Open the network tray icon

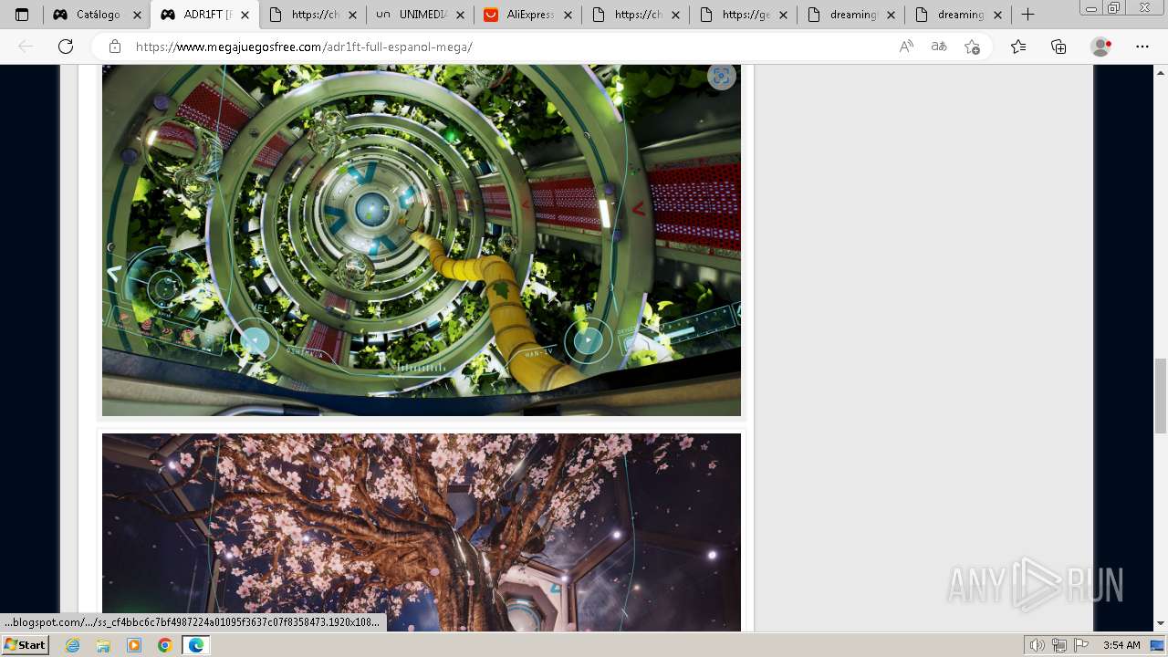point(1058,645)
